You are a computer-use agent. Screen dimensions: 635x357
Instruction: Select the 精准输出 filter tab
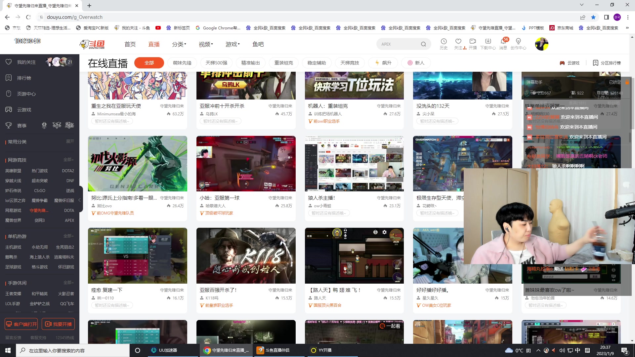(x=251, y=63)
